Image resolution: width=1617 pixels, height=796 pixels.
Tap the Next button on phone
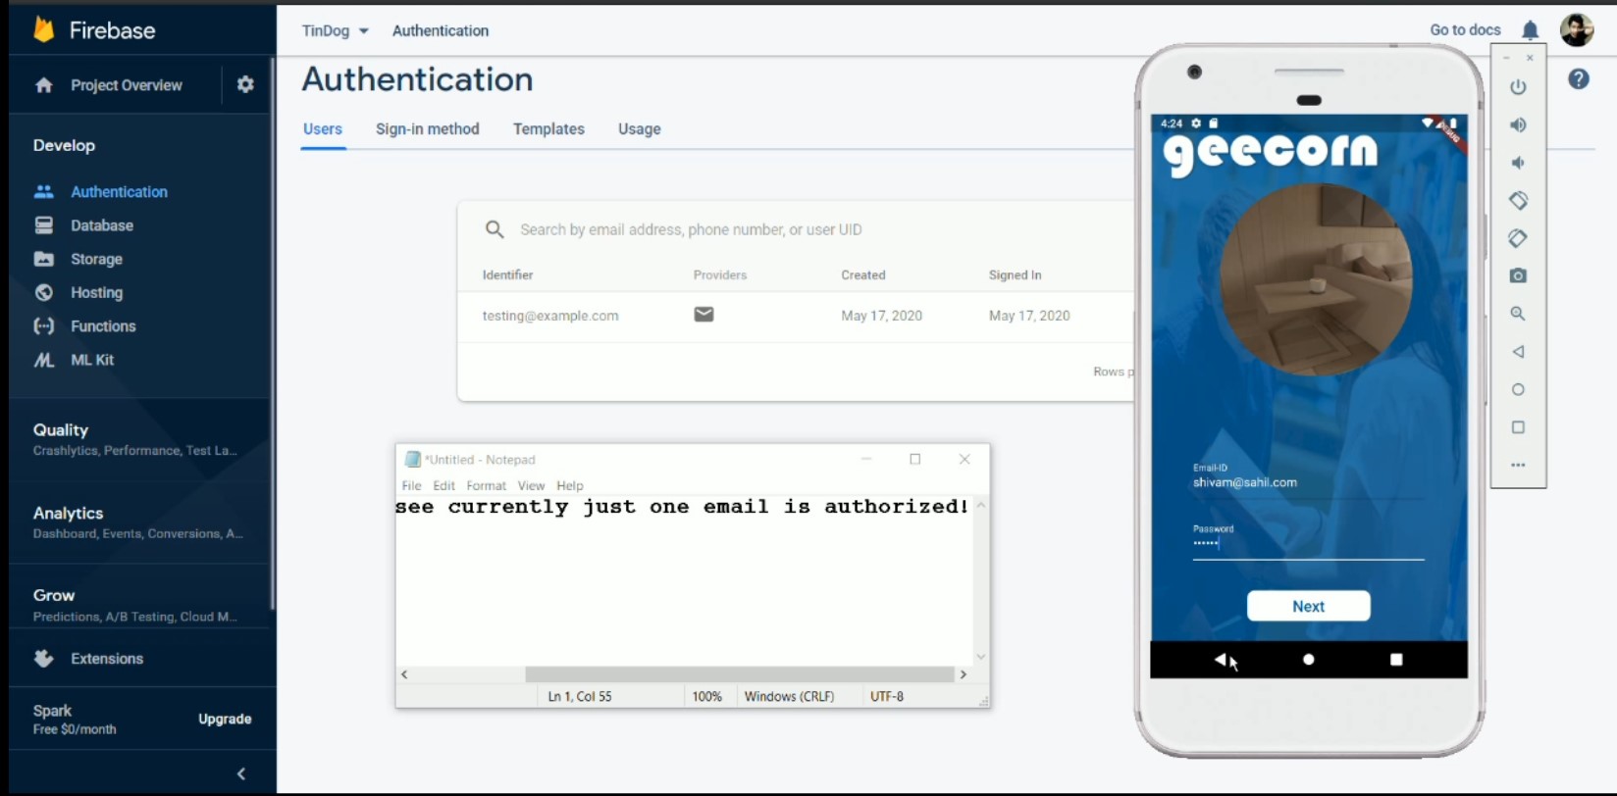tap(1308, 606)
